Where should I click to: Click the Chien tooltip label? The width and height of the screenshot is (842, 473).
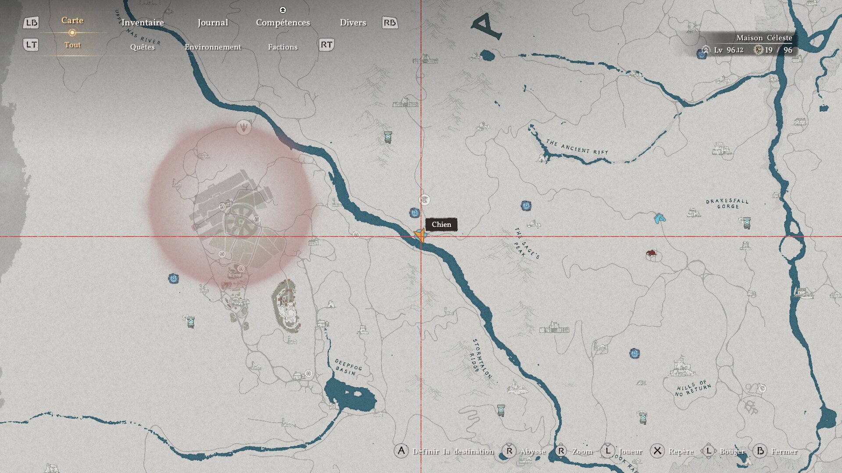[441, 225]
